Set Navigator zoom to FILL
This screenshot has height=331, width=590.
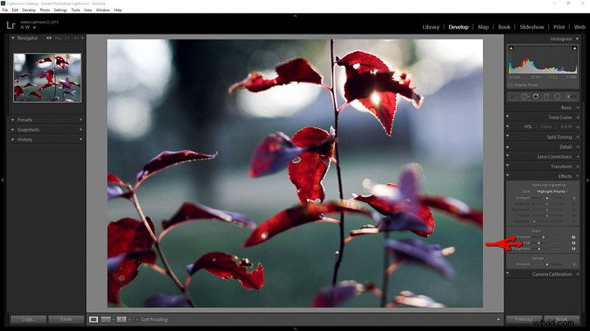coord(58,38)
